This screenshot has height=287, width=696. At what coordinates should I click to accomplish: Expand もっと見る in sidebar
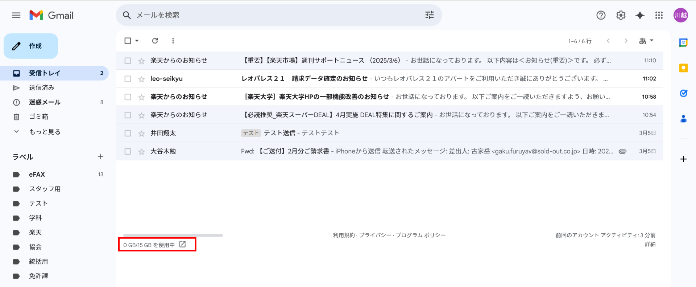point(45,132)
